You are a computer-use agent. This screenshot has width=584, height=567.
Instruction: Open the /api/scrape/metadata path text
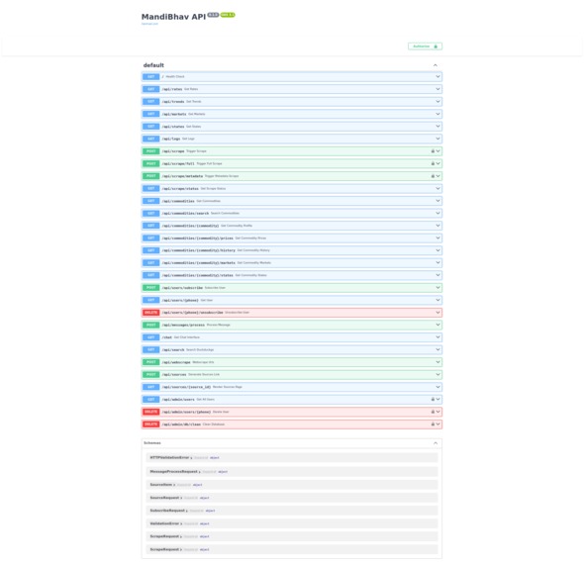(182, 176)
